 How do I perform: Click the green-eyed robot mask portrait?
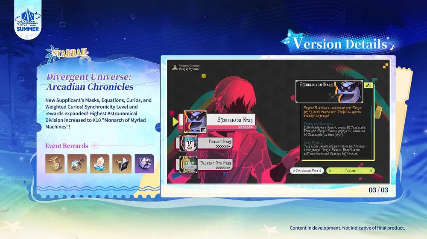[188, 165]
